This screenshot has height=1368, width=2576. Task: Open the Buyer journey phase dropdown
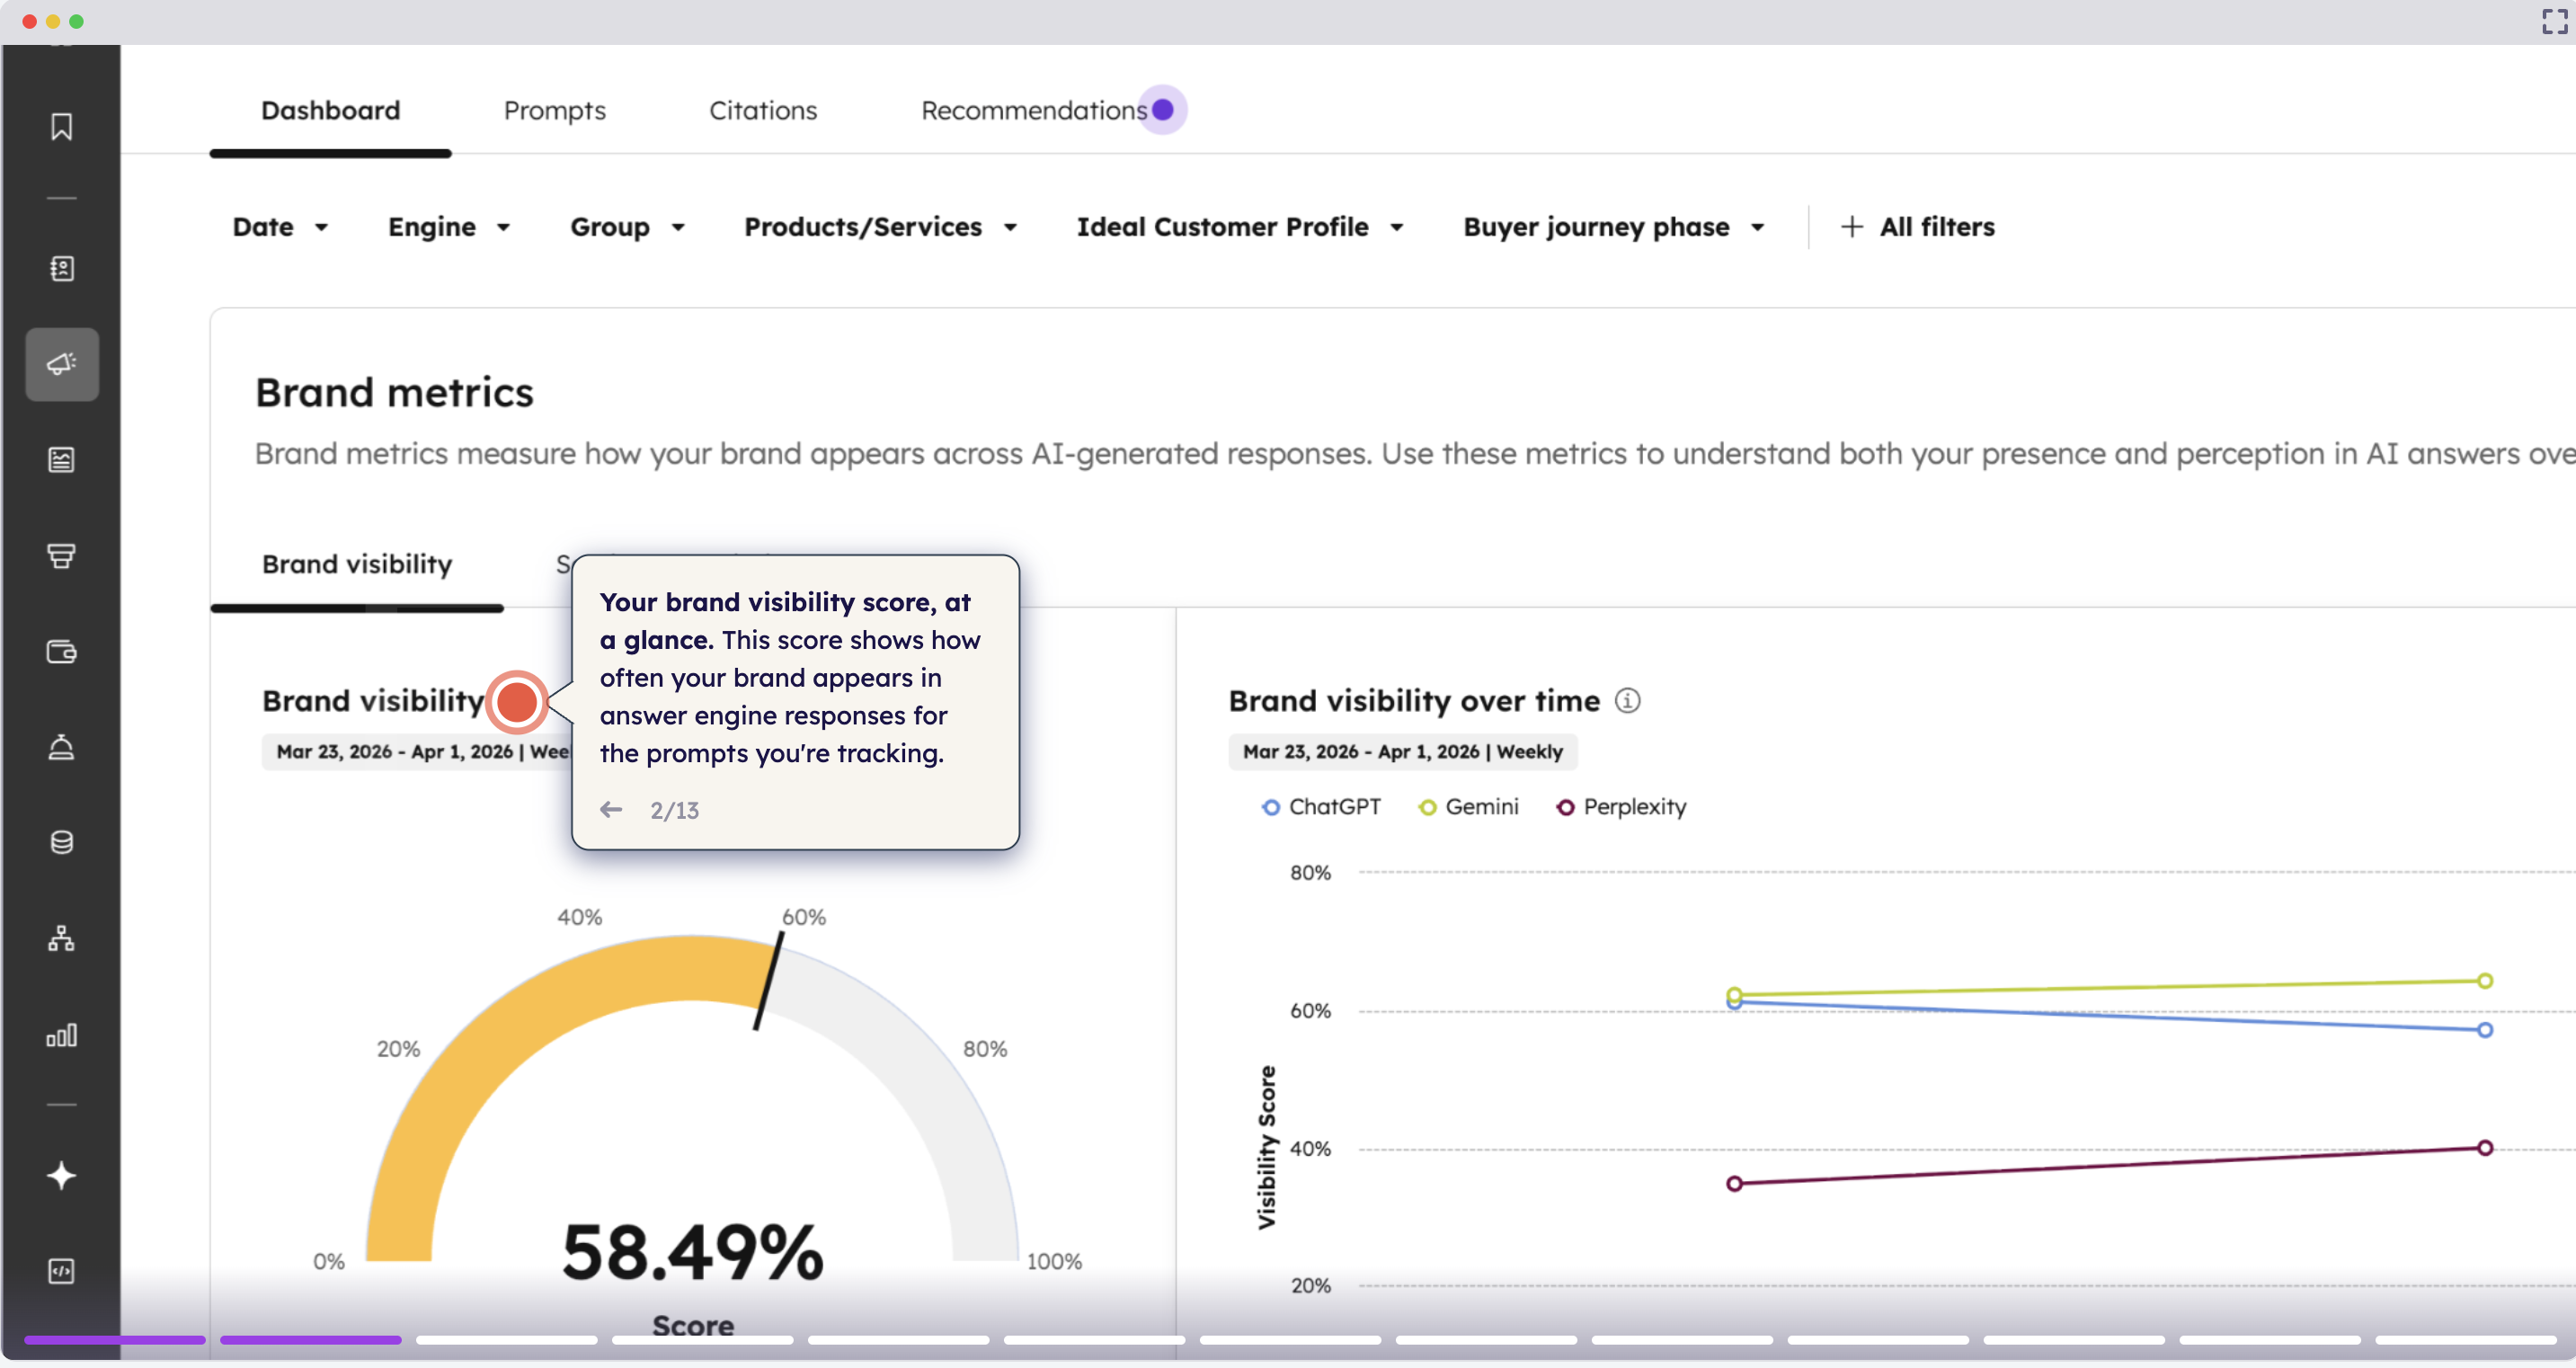(x=1613, y=227)
